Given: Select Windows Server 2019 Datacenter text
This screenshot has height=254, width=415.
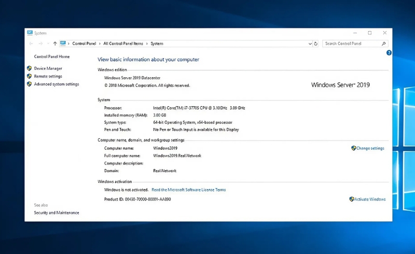Looking at the screenshot, I should (x=132, y=78).
